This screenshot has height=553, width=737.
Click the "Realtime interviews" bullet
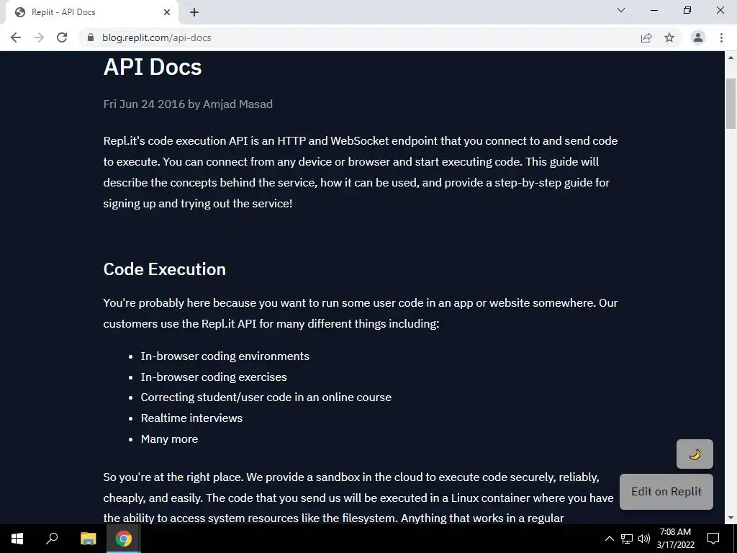[x=191, y=418]
